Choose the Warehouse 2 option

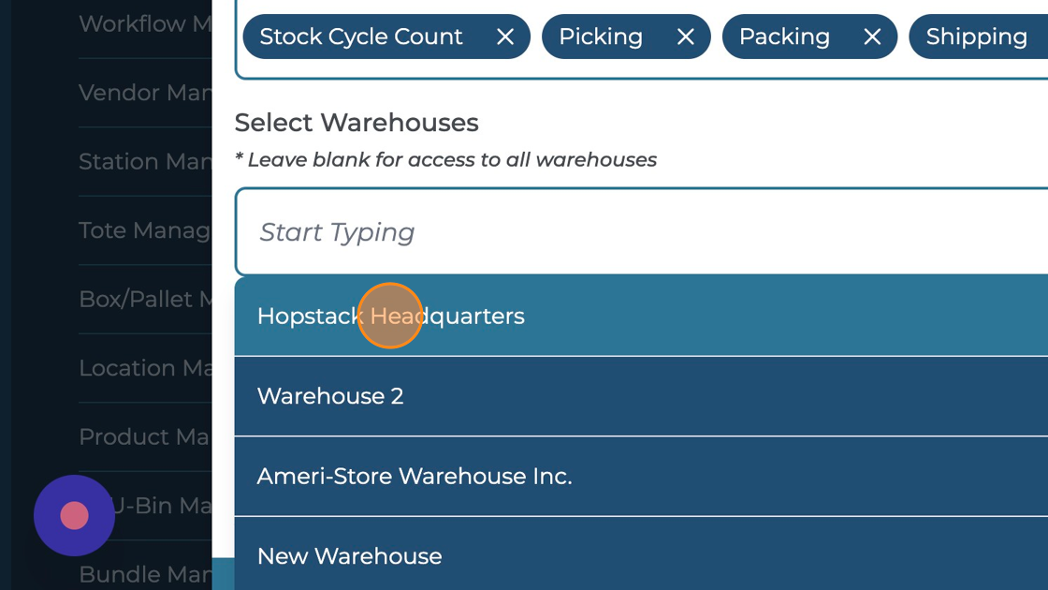(x=330, y=396)
